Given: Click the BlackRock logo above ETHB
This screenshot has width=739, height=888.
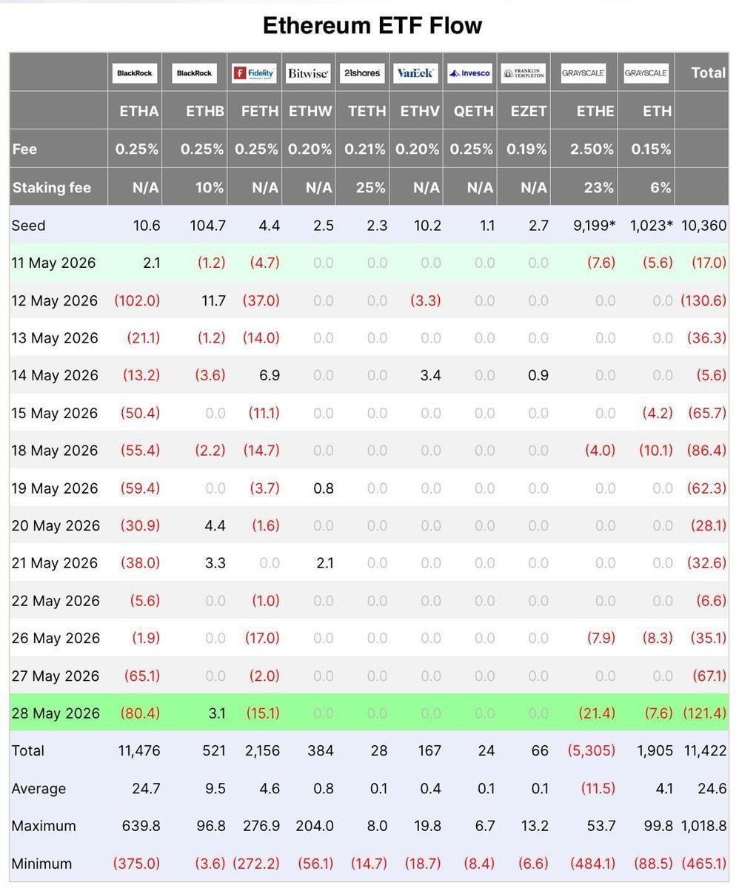Looking at the screenshot, I should [x=193, y=73].
